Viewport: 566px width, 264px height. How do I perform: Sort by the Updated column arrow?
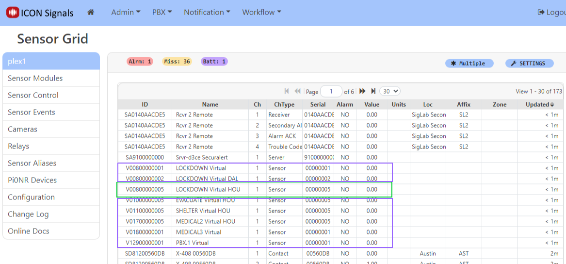[x=552, y=105]
